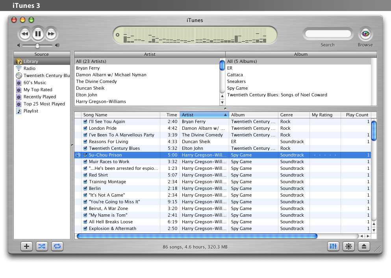Click the Artist browser column header

[x=150, y=54]
